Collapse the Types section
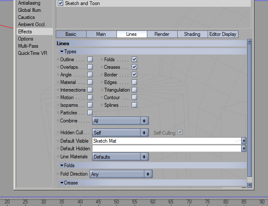 (62, 51)
